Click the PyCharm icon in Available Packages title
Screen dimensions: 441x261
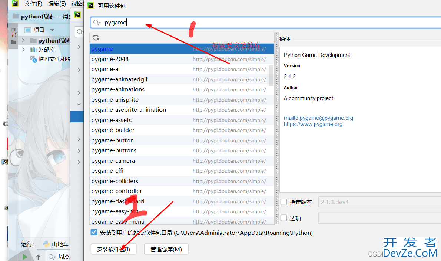(90, 5)
